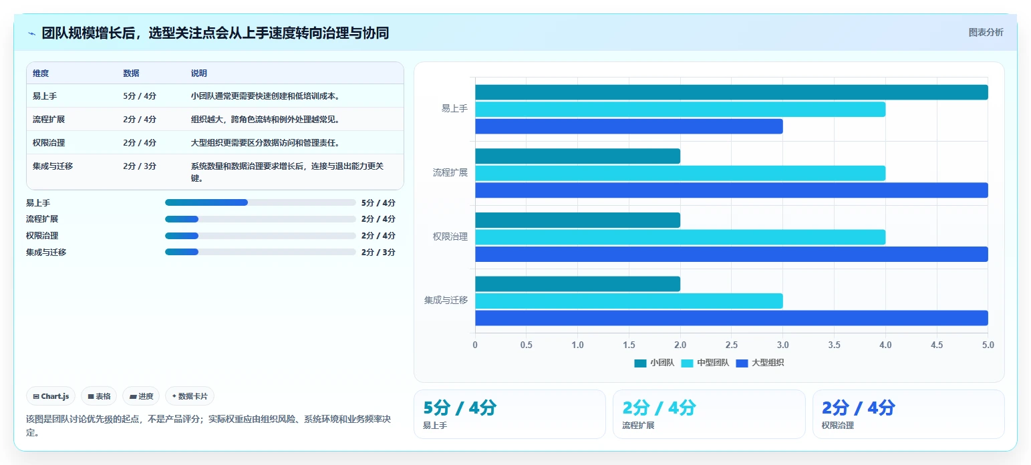This screenshot has height=465, width=1031.
Task: Click the description 组织越大，跨角色流转和例外处理越常见
Action: click(267, 120)
